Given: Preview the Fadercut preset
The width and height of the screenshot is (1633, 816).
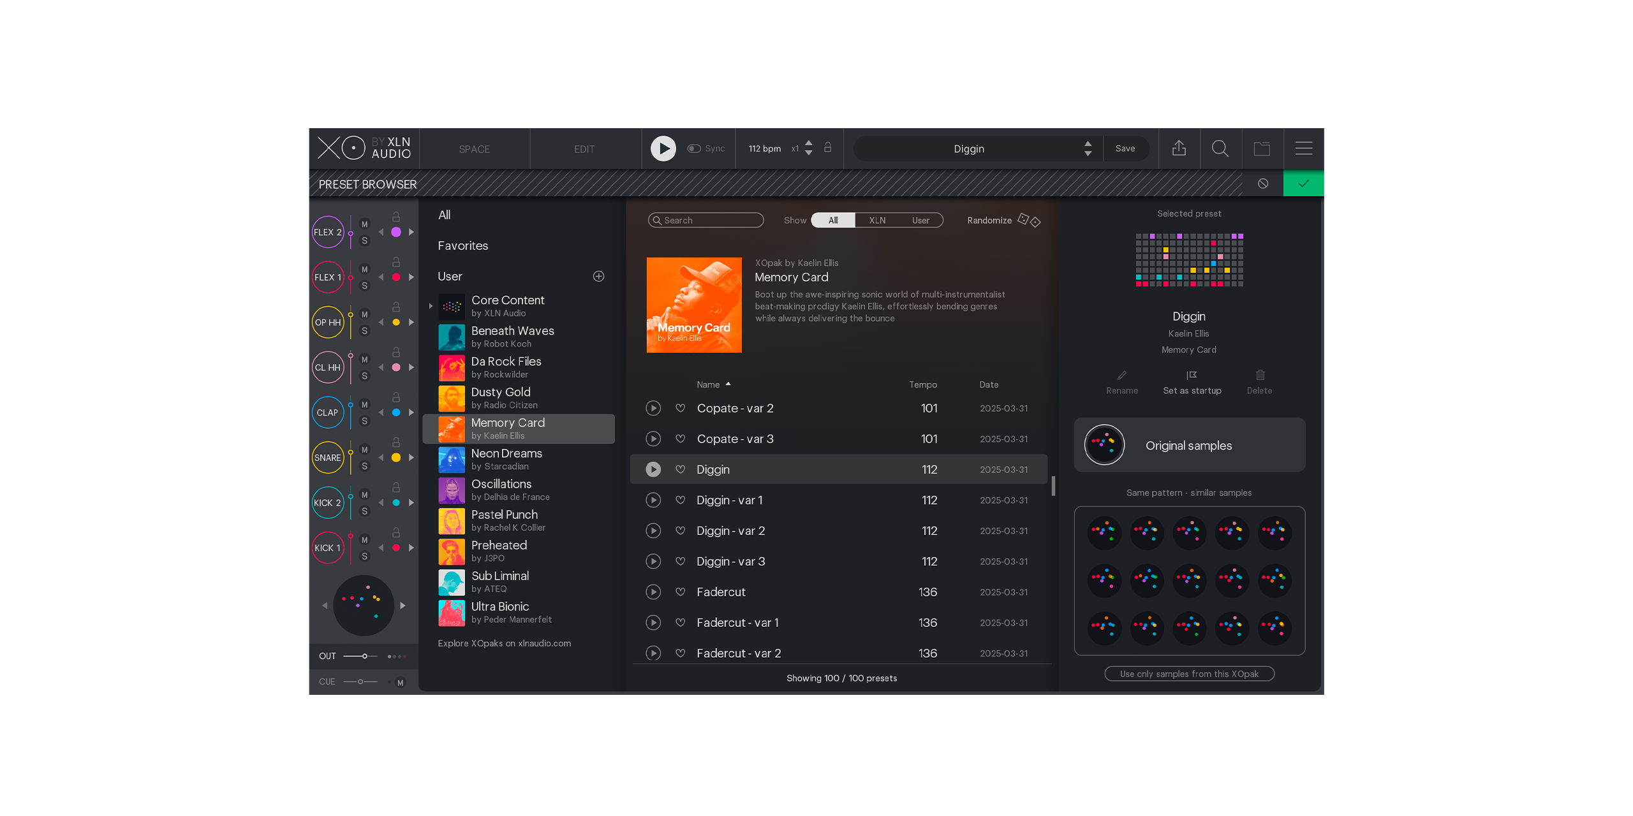Looking at the screenshot, I should click(x=653, y=592).
